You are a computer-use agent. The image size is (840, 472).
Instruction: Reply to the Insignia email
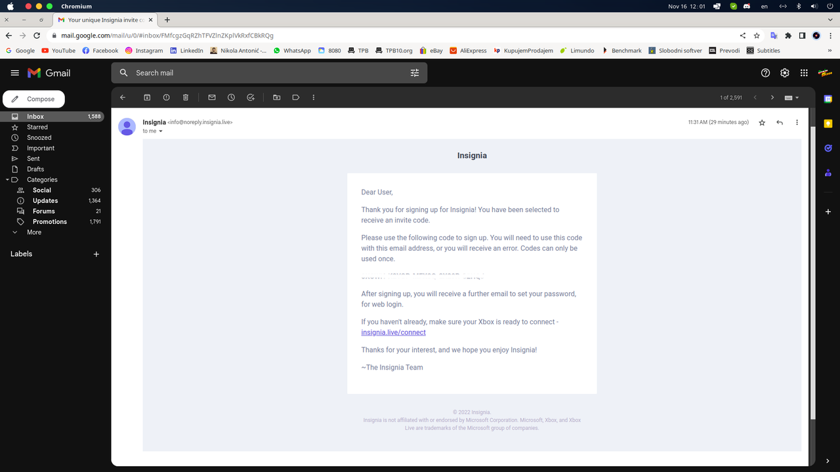tap(780, 123)
